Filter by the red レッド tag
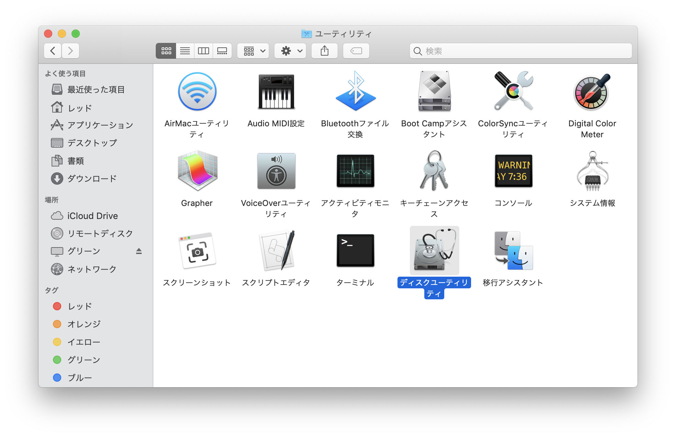Screen dimensions: 676x438 tap(96, 306)
